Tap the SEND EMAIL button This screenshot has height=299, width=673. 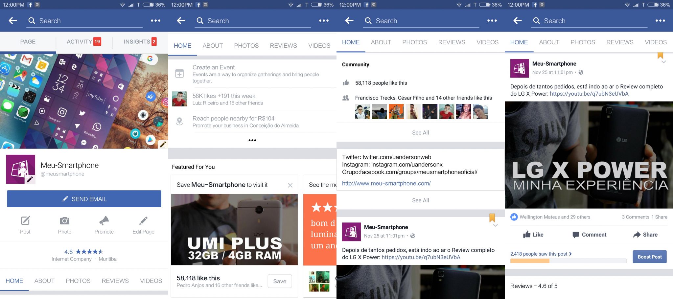point(84,199)
